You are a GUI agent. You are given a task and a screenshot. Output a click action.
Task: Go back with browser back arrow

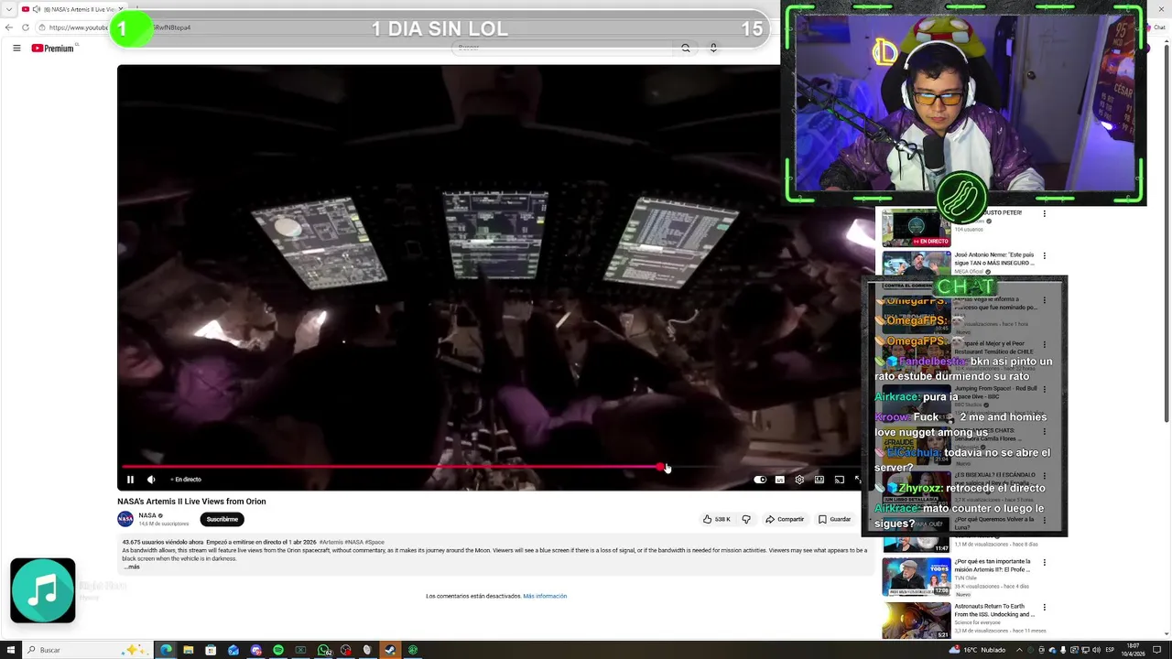point(9,27)
